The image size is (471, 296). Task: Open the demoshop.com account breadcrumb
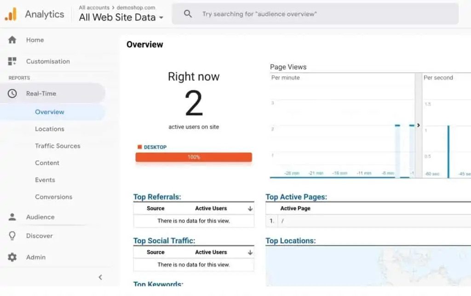(136, 7)
